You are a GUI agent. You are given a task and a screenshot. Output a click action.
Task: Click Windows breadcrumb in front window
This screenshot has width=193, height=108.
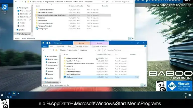63,50
